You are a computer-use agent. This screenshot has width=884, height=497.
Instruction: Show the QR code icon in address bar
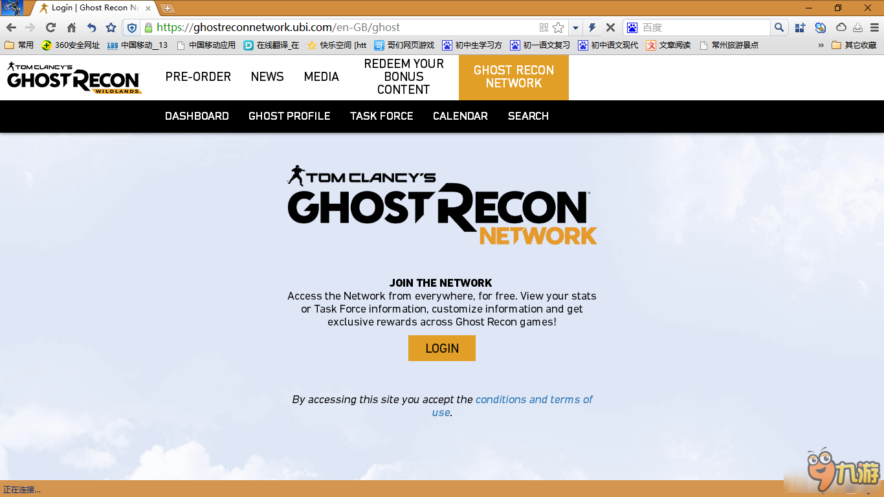[x=544, y=28]
